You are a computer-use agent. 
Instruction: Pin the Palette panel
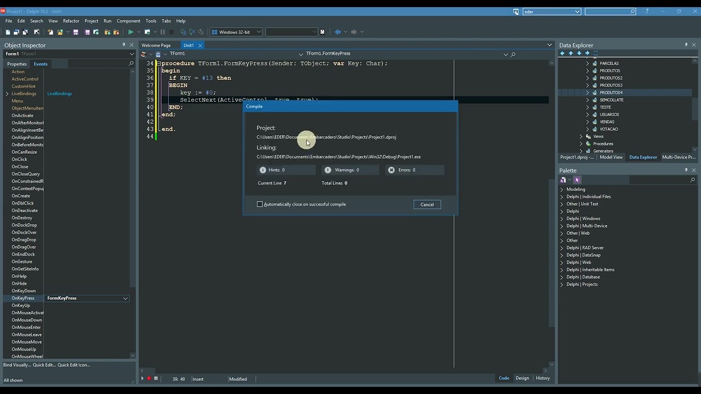(686, 170)
